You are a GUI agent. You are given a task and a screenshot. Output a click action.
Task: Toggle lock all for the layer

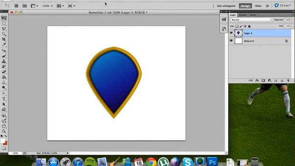click(x=249, y=26)
